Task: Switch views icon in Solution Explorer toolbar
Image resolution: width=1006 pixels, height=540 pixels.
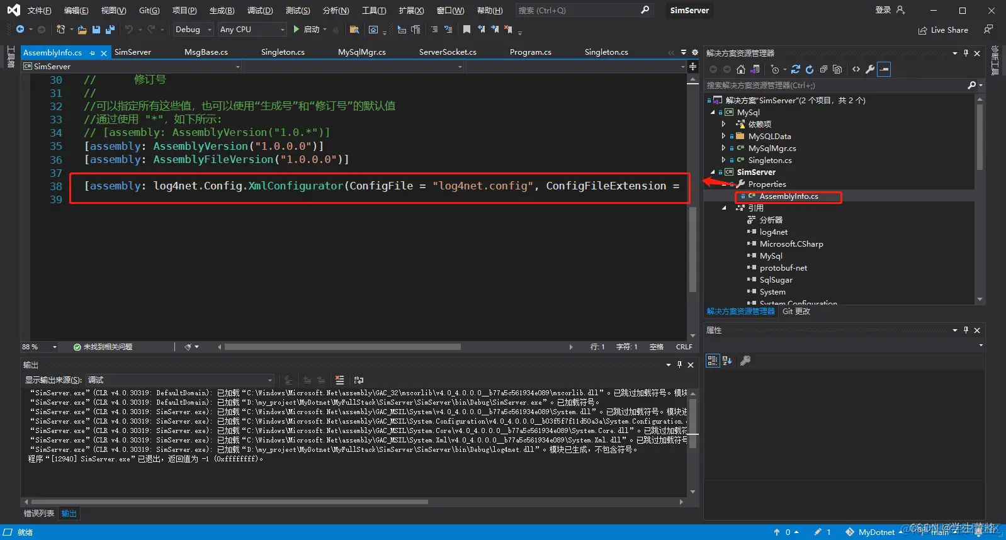Action: [x=755, y=69]
